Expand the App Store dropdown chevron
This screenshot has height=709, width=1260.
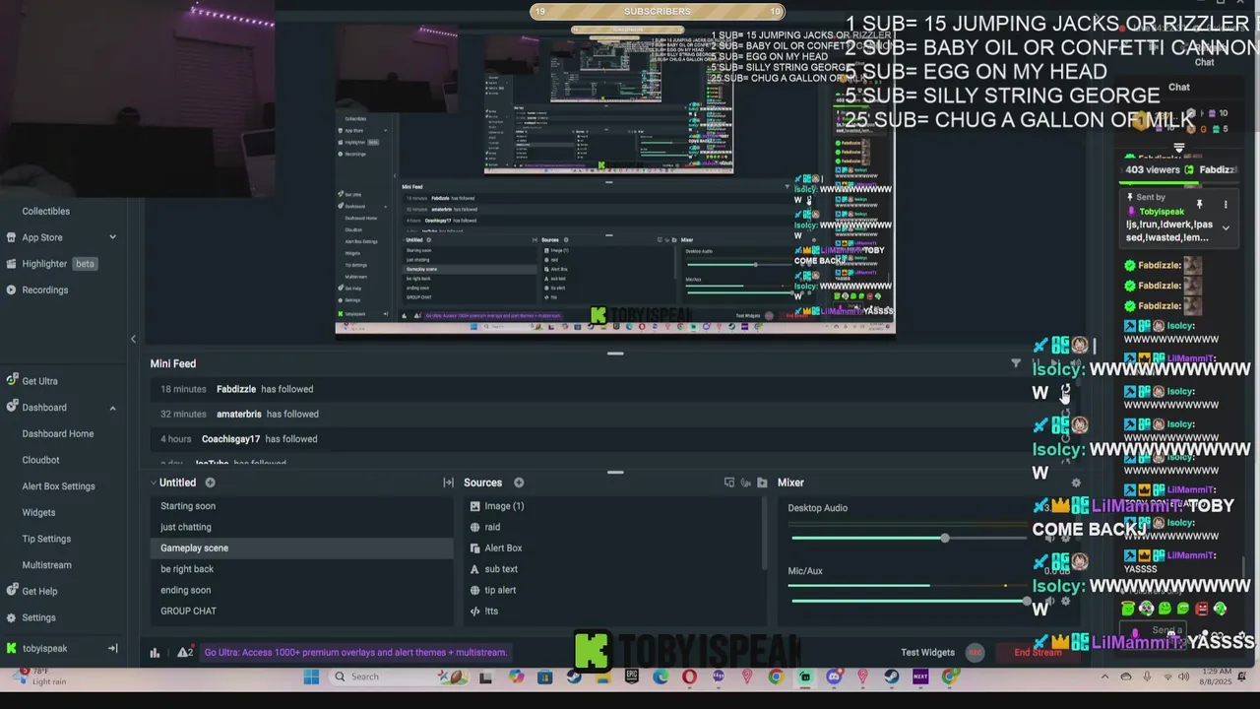[112, 237]
